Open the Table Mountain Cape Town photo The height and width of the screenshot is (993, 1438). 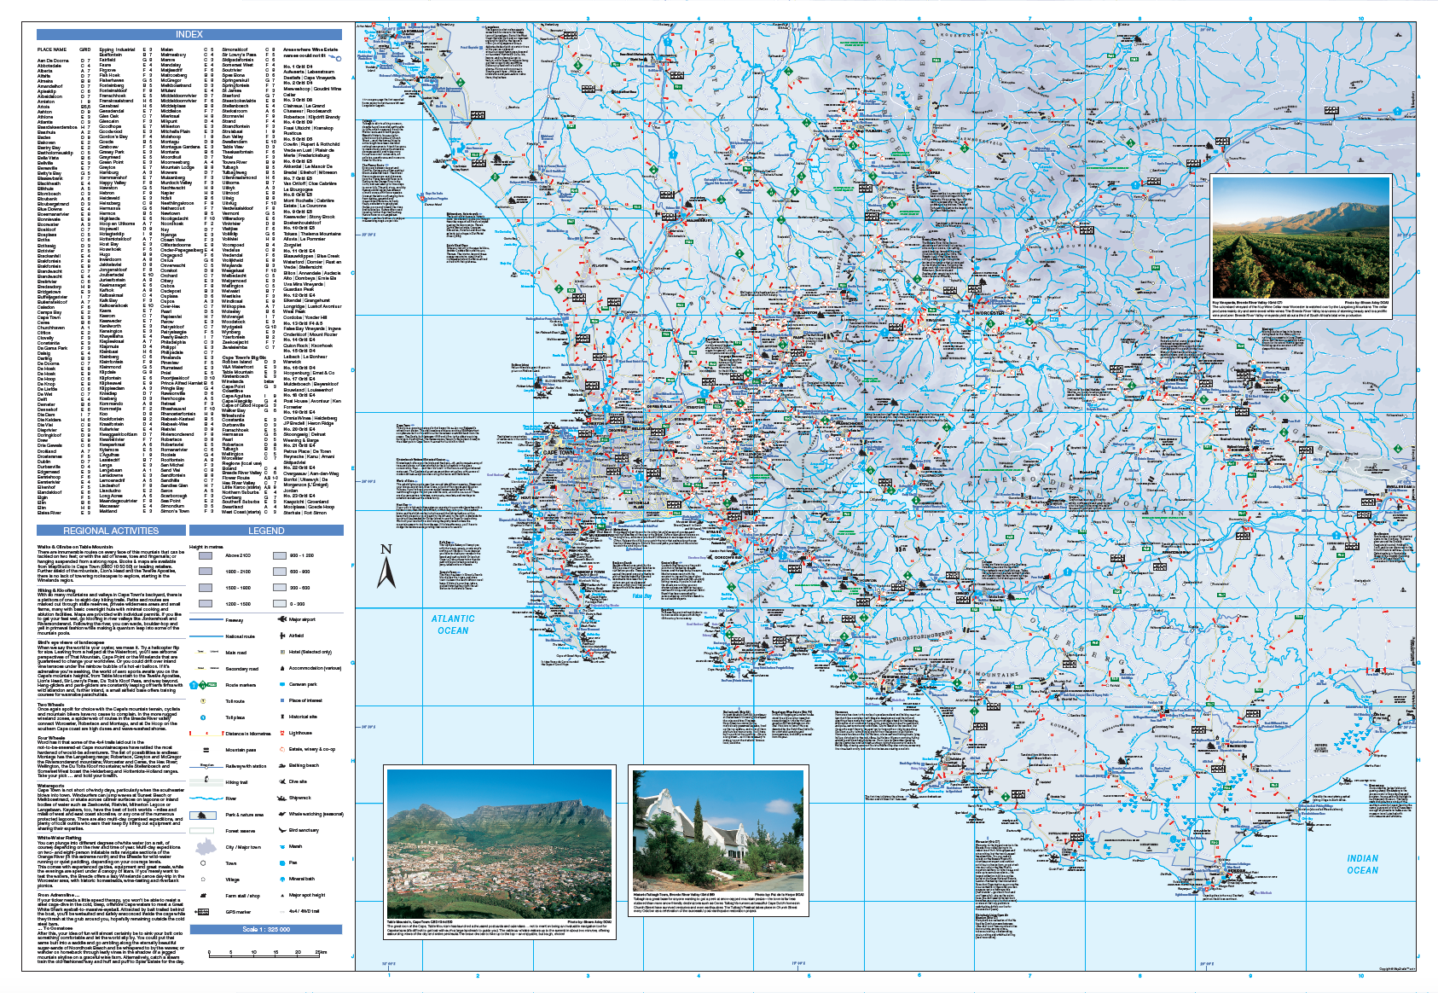click(x=499, y=844)
